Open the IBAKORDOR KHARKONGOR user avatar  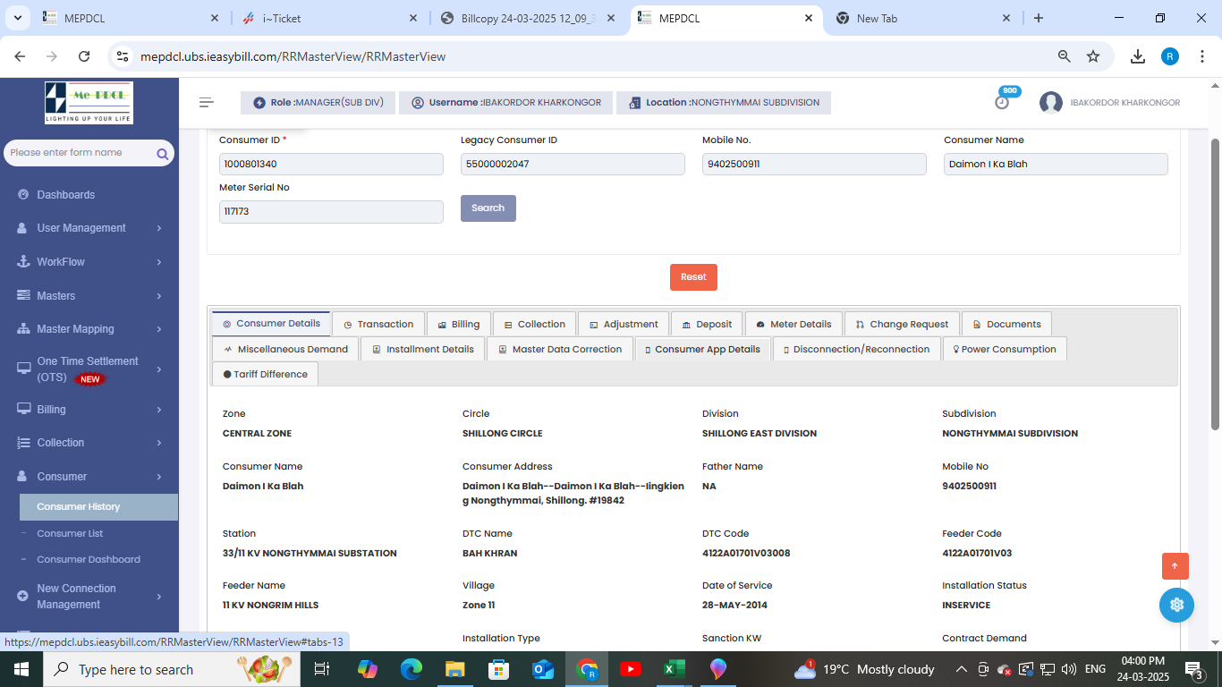tap(1050, 103)
